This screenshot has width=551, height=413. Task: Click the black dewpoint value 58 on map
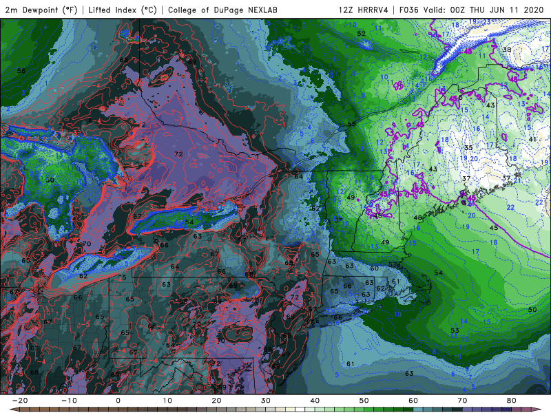click(x=21, y=71)
